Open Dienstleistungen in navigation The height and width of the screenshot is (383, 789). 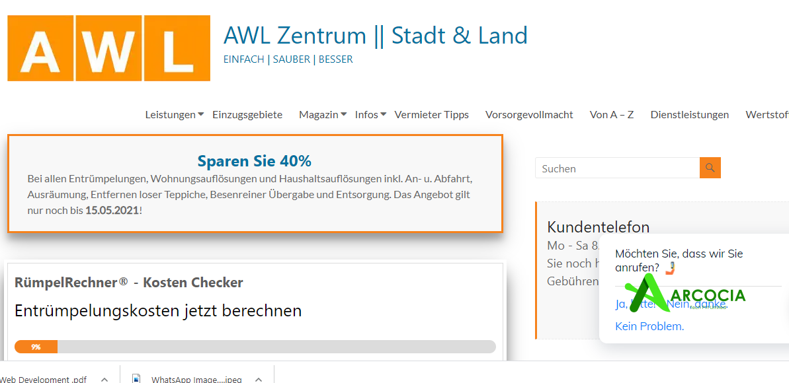pos(689,114)
